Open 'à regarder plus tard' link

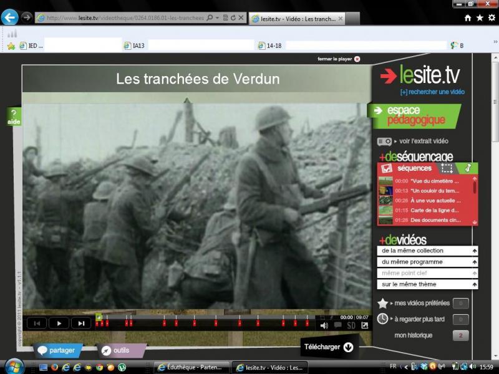click(x=419, y=319)
